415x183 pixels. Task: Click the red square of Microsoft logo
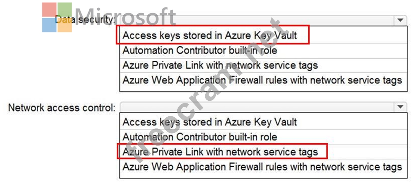49,9
